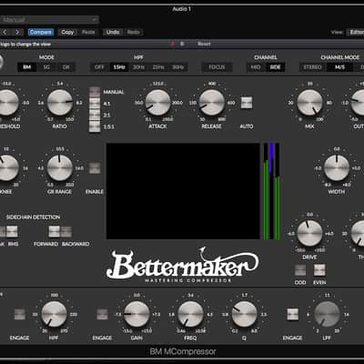This screenshot has width=364, height=364.
Task: Toggle the ODD harmonics switch
Action: 300,270
